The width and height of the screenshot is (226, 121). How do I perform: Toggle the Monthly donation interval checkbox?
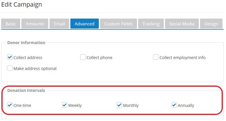119,105
